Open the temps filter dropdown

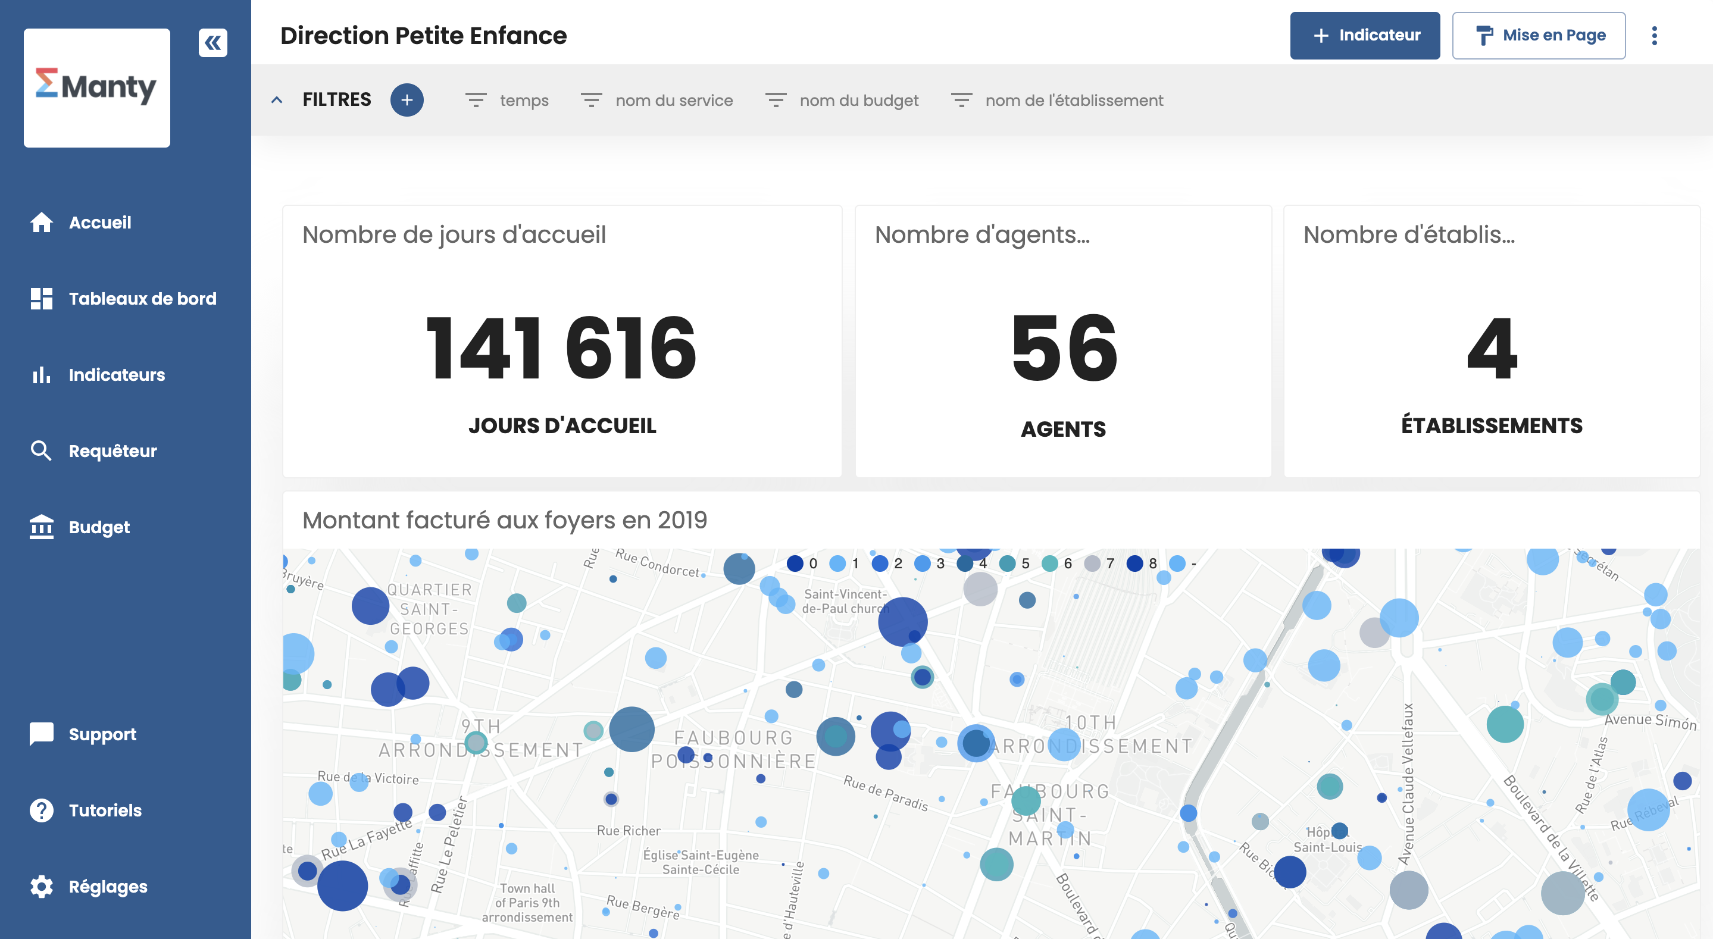coord(507,101)
